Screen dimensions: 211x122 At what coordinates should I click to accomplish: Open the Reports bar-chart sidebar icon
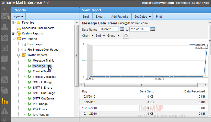tap(5, 101)
